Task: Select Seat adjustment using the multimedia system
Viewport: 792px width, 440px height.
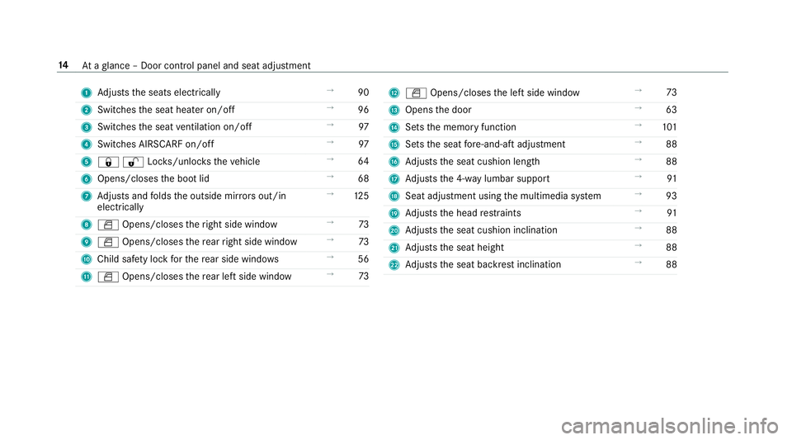Action: (x=503, y=196)
